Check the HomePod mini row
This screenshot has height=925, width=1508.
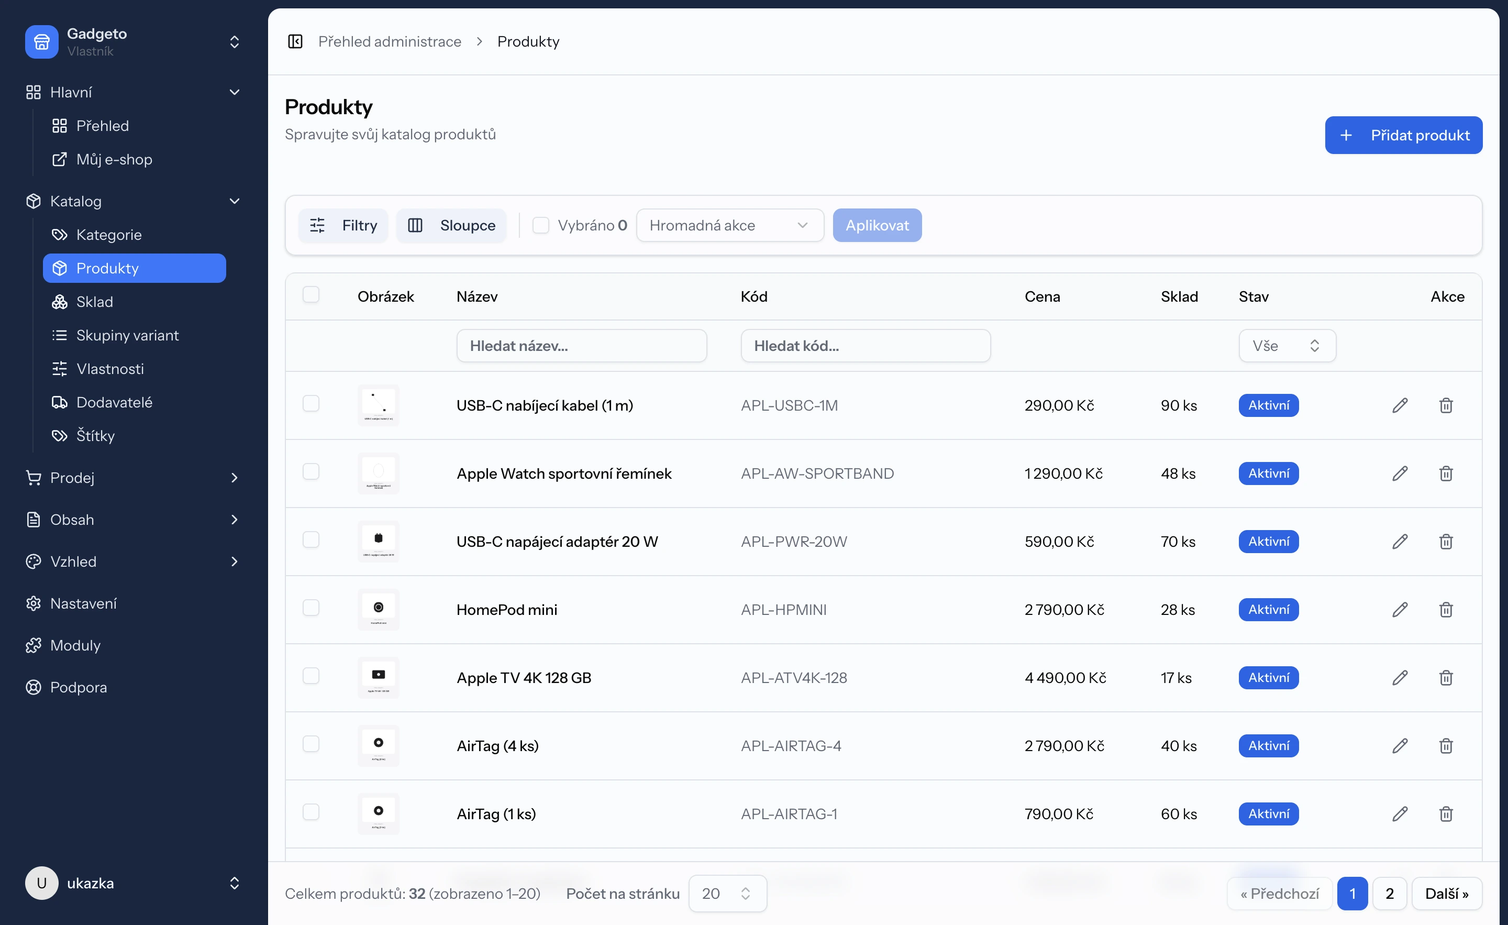point(311,607)
